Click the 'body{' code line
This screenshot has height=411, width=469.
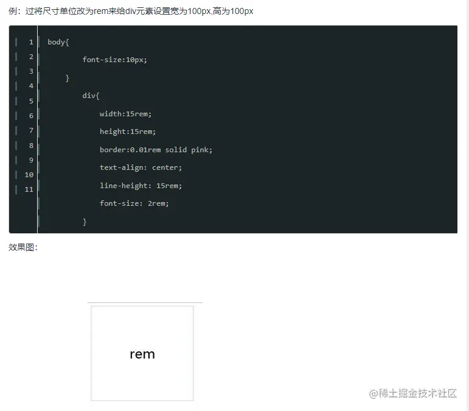coord(58,42)
